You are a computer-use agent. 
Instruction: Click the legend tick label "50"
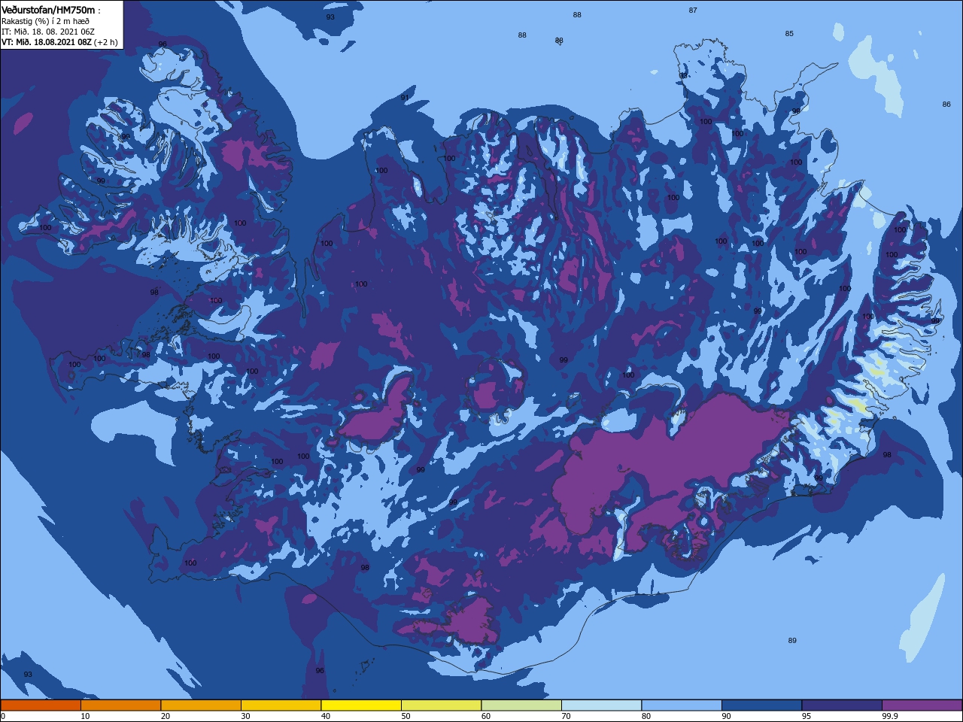(x=406, y=717)
